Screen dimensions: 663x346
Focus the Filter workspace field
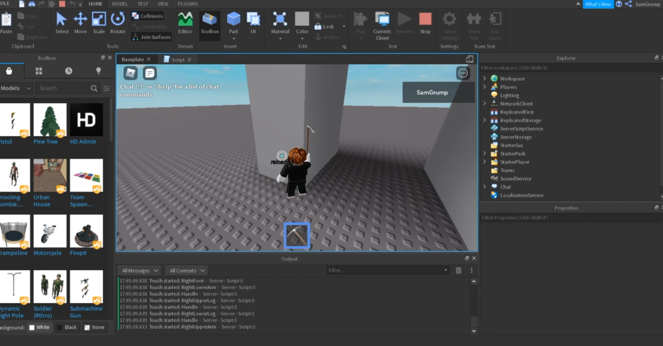coord(570,68)
